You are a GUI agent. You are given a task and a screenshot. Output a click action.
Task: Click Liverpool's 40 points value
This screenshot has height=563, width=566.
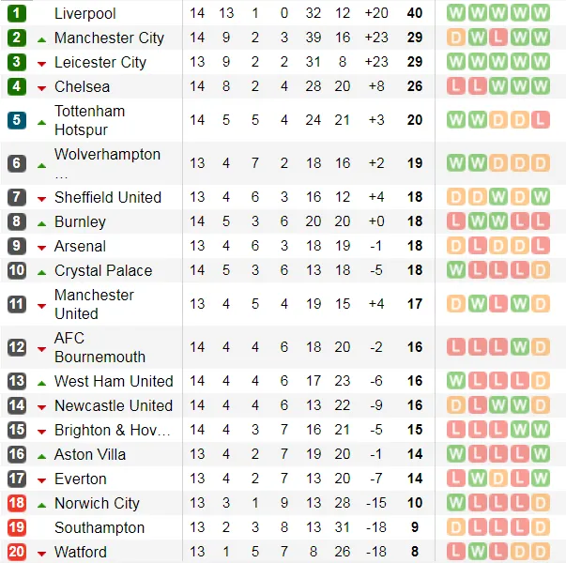click(x=414, y=13)
